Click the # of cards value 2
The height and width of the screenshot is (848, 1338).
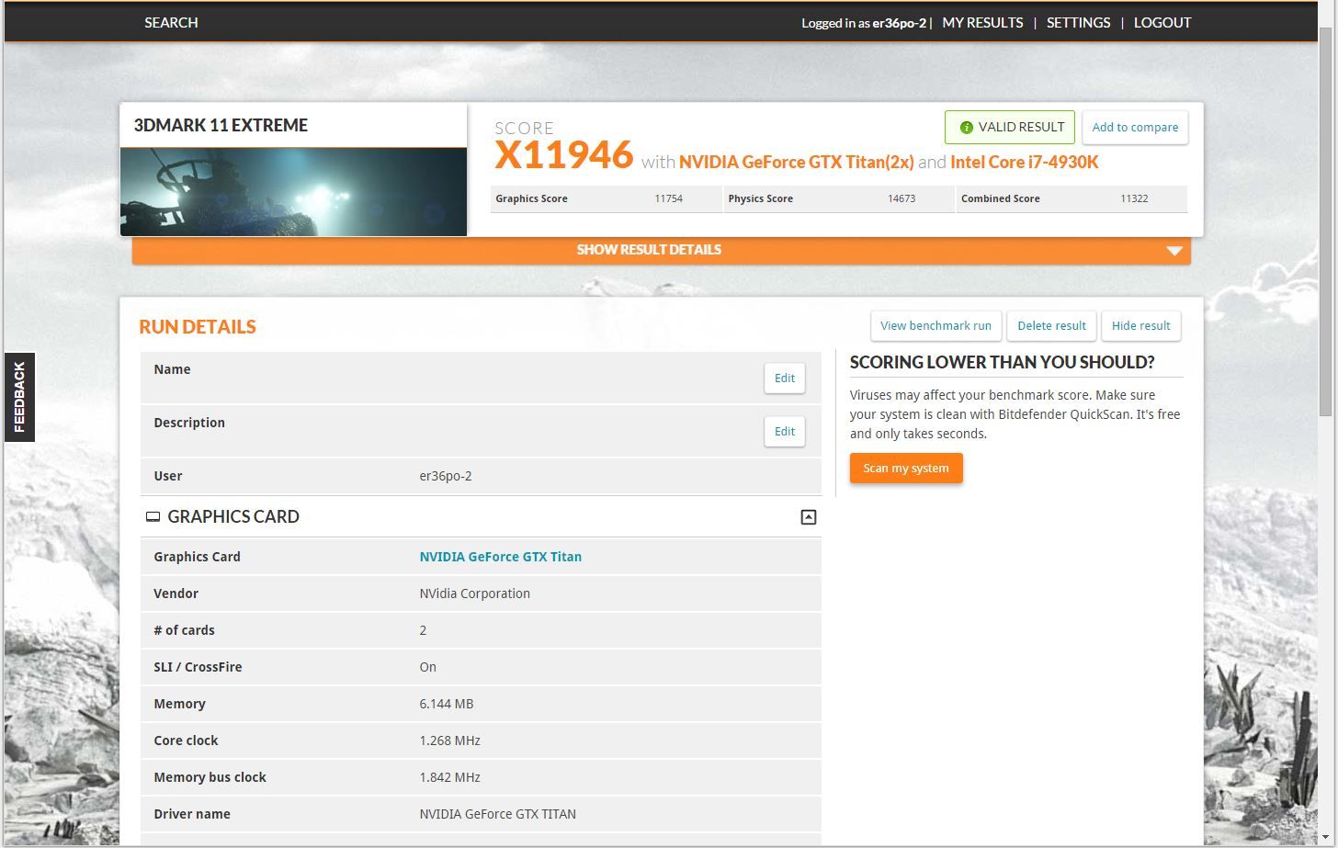423,630
